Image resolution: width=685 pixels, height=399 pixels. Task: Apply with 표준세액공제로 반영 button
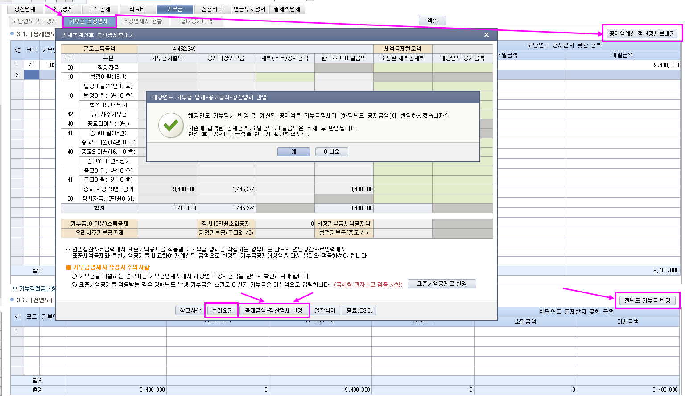click(x=442, y=284)
